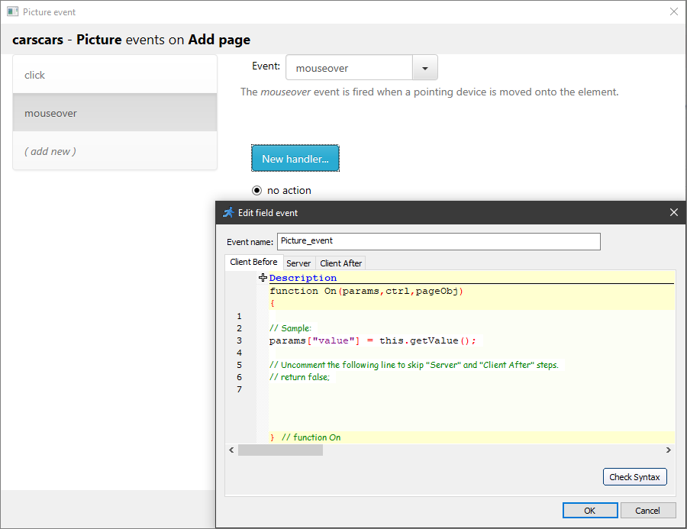Switch to the Server tab

pyautogui.click(x=298, y=263)
